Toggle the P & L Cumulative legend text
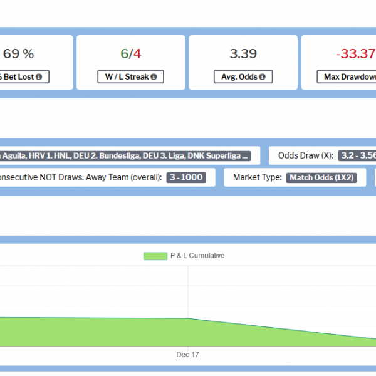Viewport: 376px width, 376px height. (x=197, y=256)
